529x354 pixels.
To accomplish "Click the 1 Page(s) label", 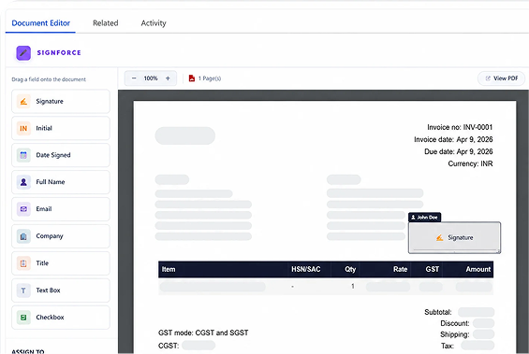I will click(x=210, y=78).
